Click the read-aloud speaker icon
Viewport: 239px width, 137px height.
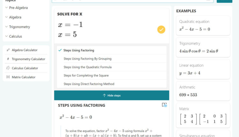click(x=164, y=105)
